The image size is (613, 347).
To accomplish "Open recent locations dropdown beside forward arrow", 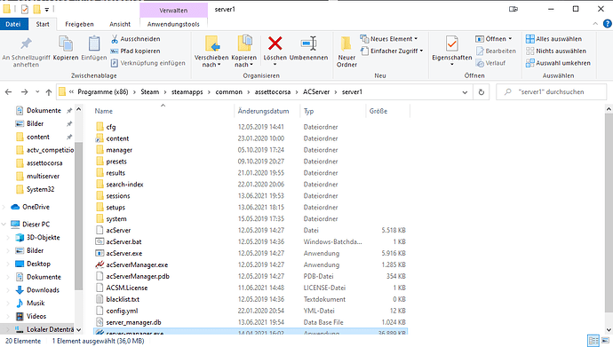I will [x=37, y=92].
